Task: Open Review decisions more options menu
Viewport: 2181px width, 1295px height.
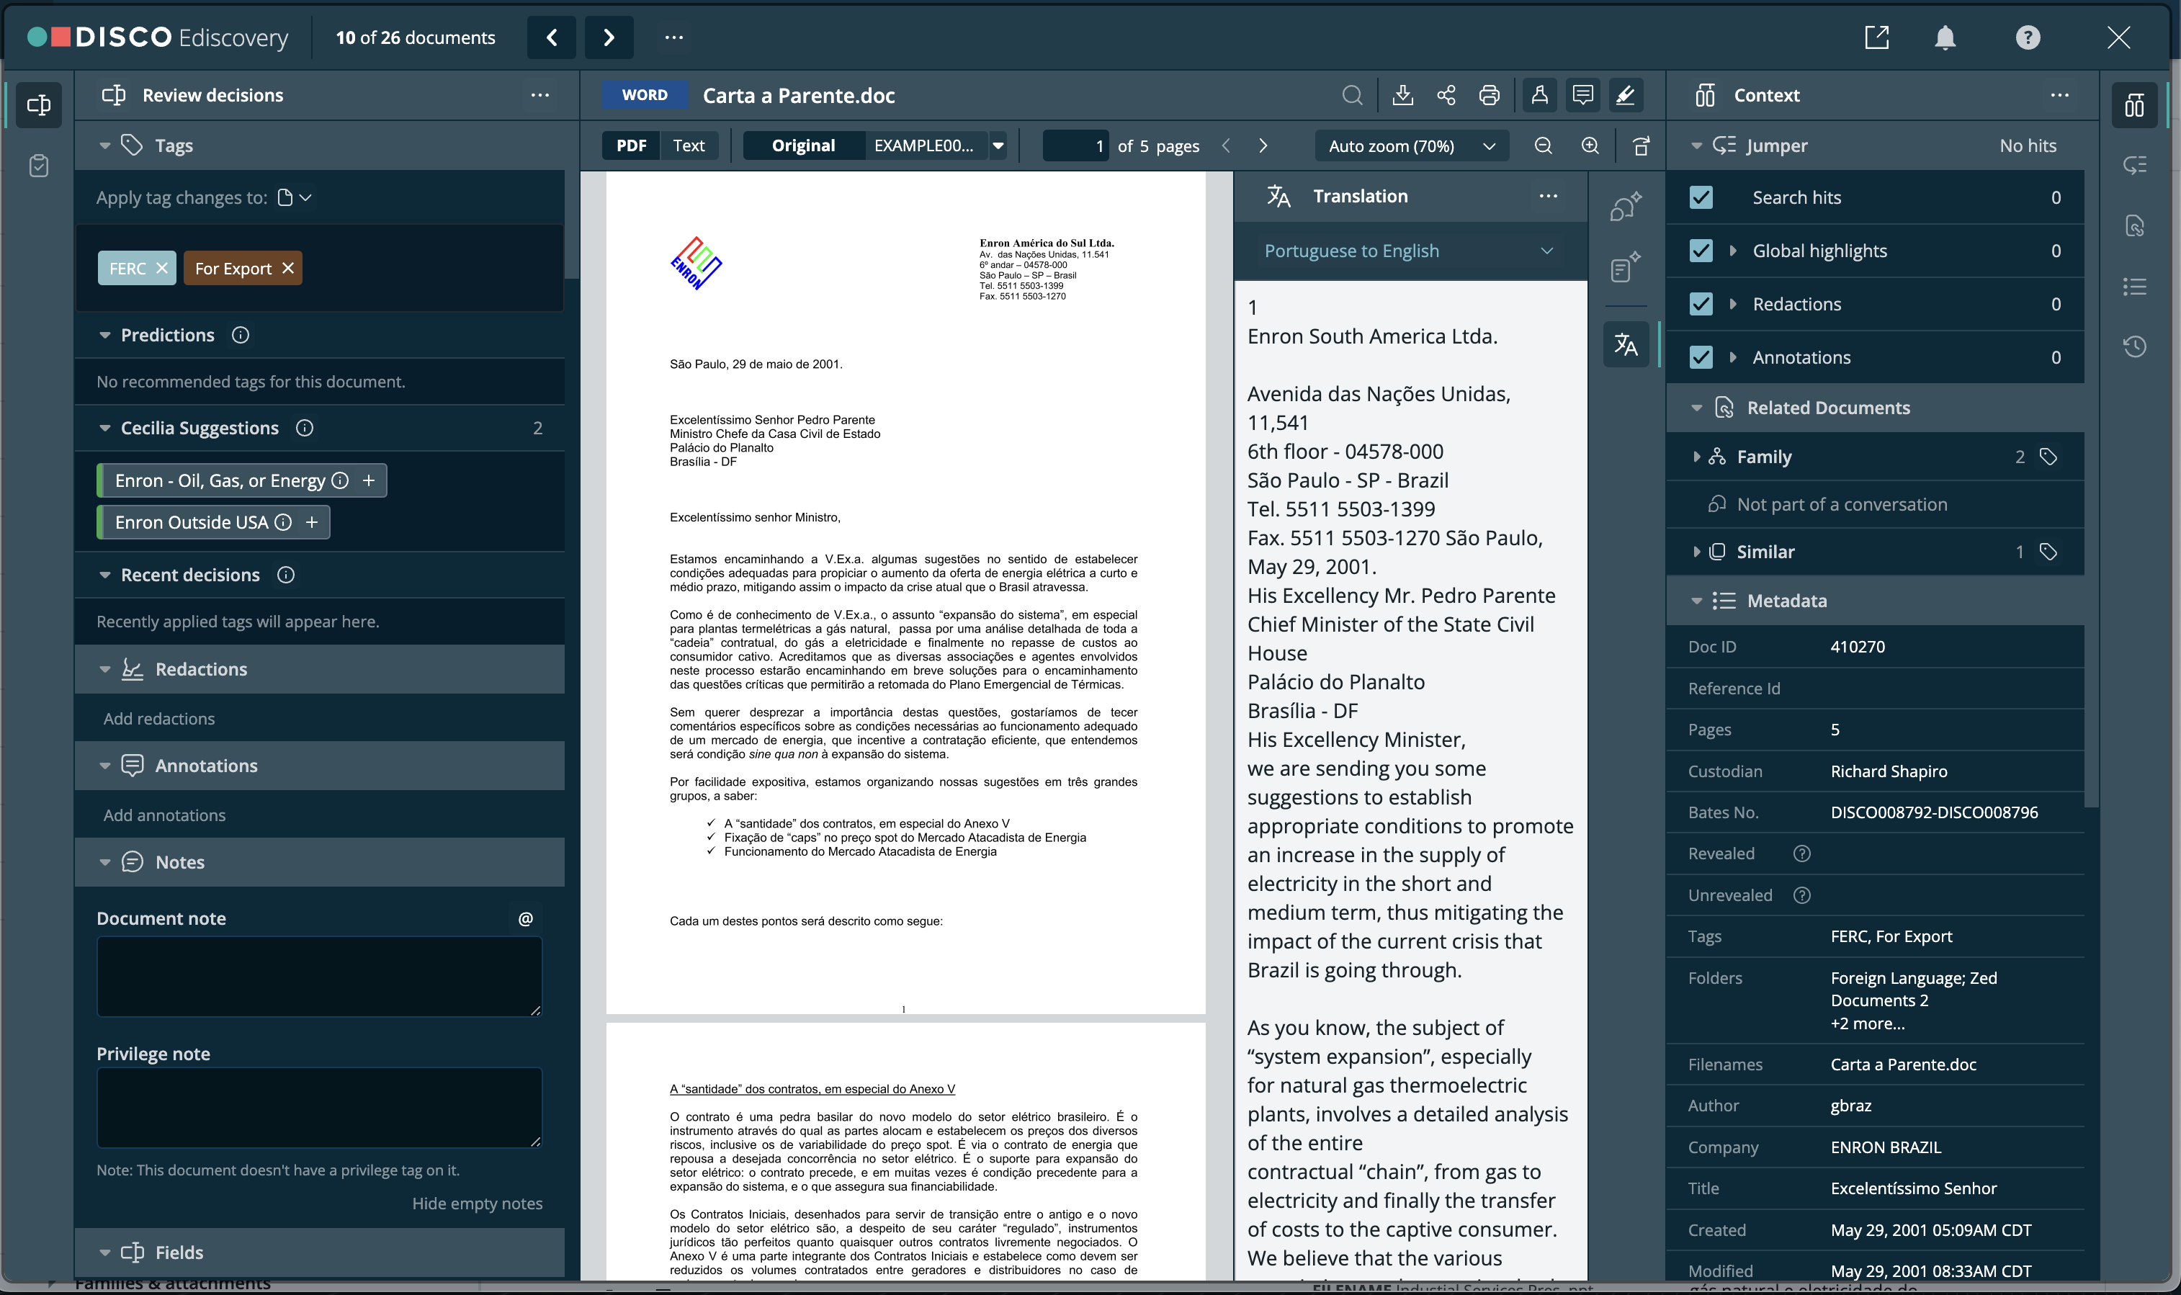Action: (x=540, y=95)
